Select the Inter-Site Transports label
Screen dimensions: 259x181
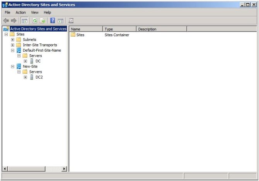pyautogui.click(x=40, y=45)
